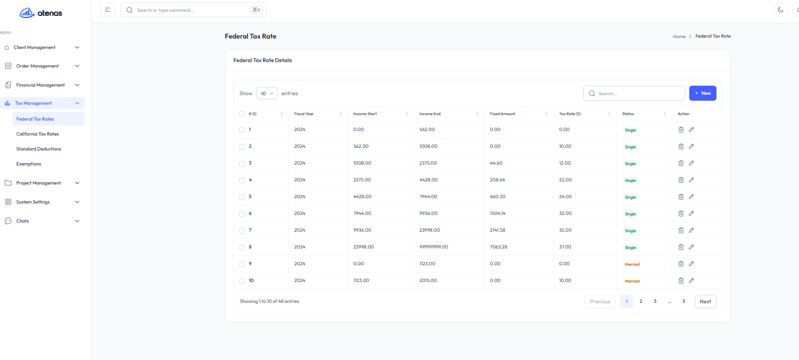Go to Standard Deductions menu item

[x=39, y=149]
